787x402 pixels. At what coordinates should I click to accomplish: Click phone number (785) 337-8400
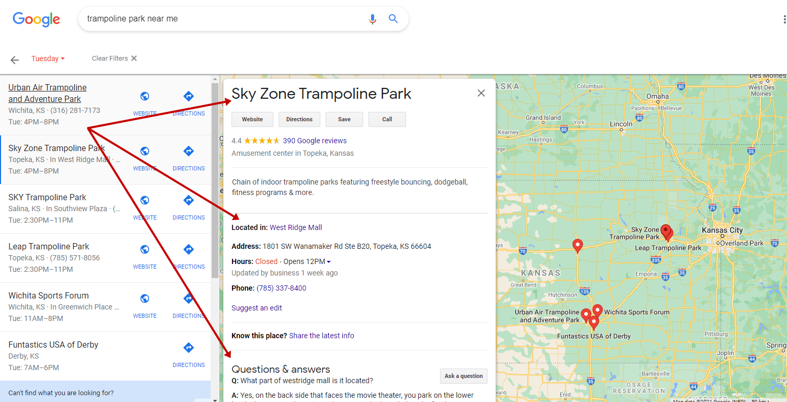click(281, 288)
